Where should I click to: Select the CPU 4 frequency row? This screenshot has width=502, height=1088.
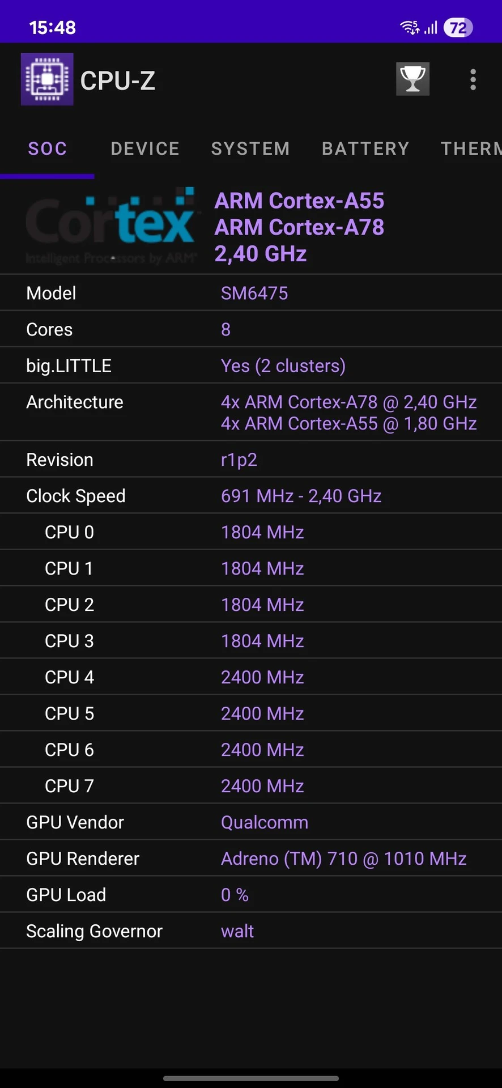(x=251, y=677)
